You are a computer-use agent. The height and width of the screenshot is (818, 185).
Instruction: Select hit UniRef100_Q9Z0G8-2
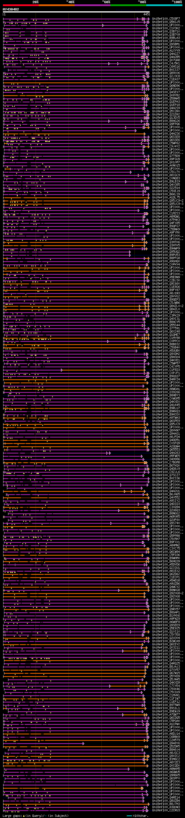[168, 593]
